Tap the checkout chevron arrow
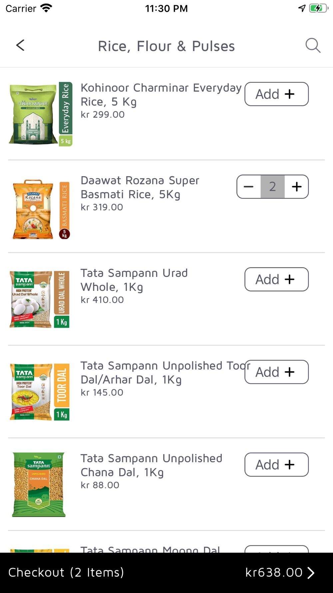The width and height of the screenshot is (333, 593). point(311,573)
